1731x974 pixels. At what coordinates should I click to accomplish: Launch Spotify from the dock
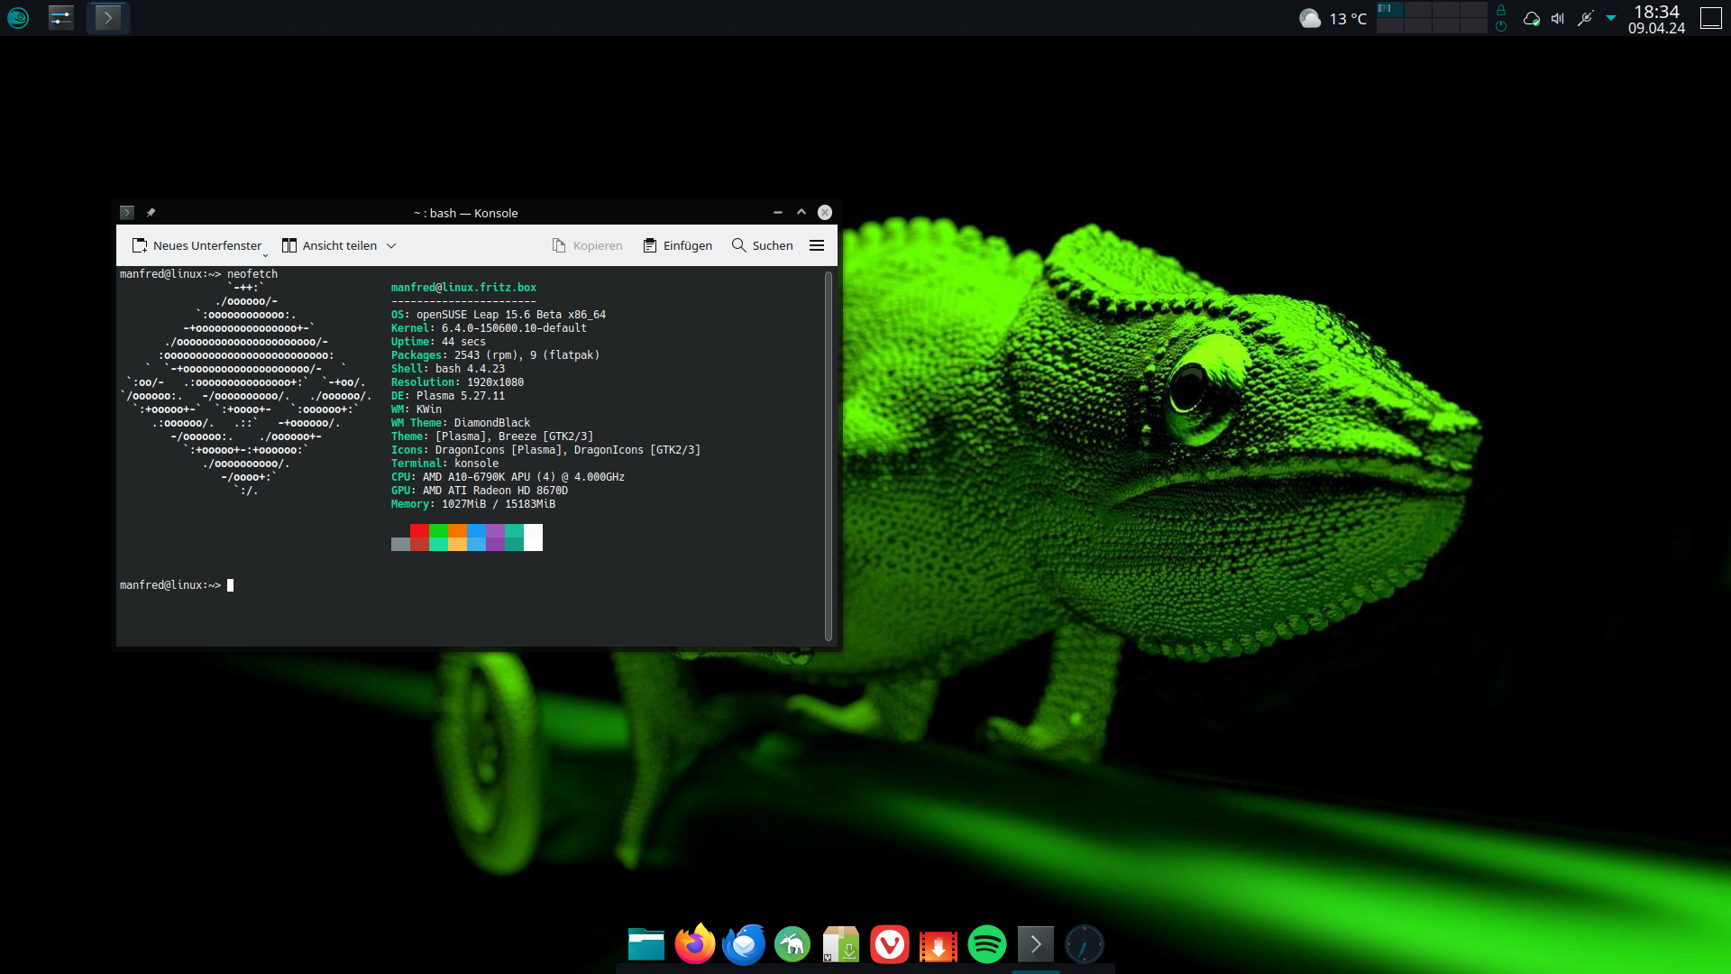tap(986, 945)
